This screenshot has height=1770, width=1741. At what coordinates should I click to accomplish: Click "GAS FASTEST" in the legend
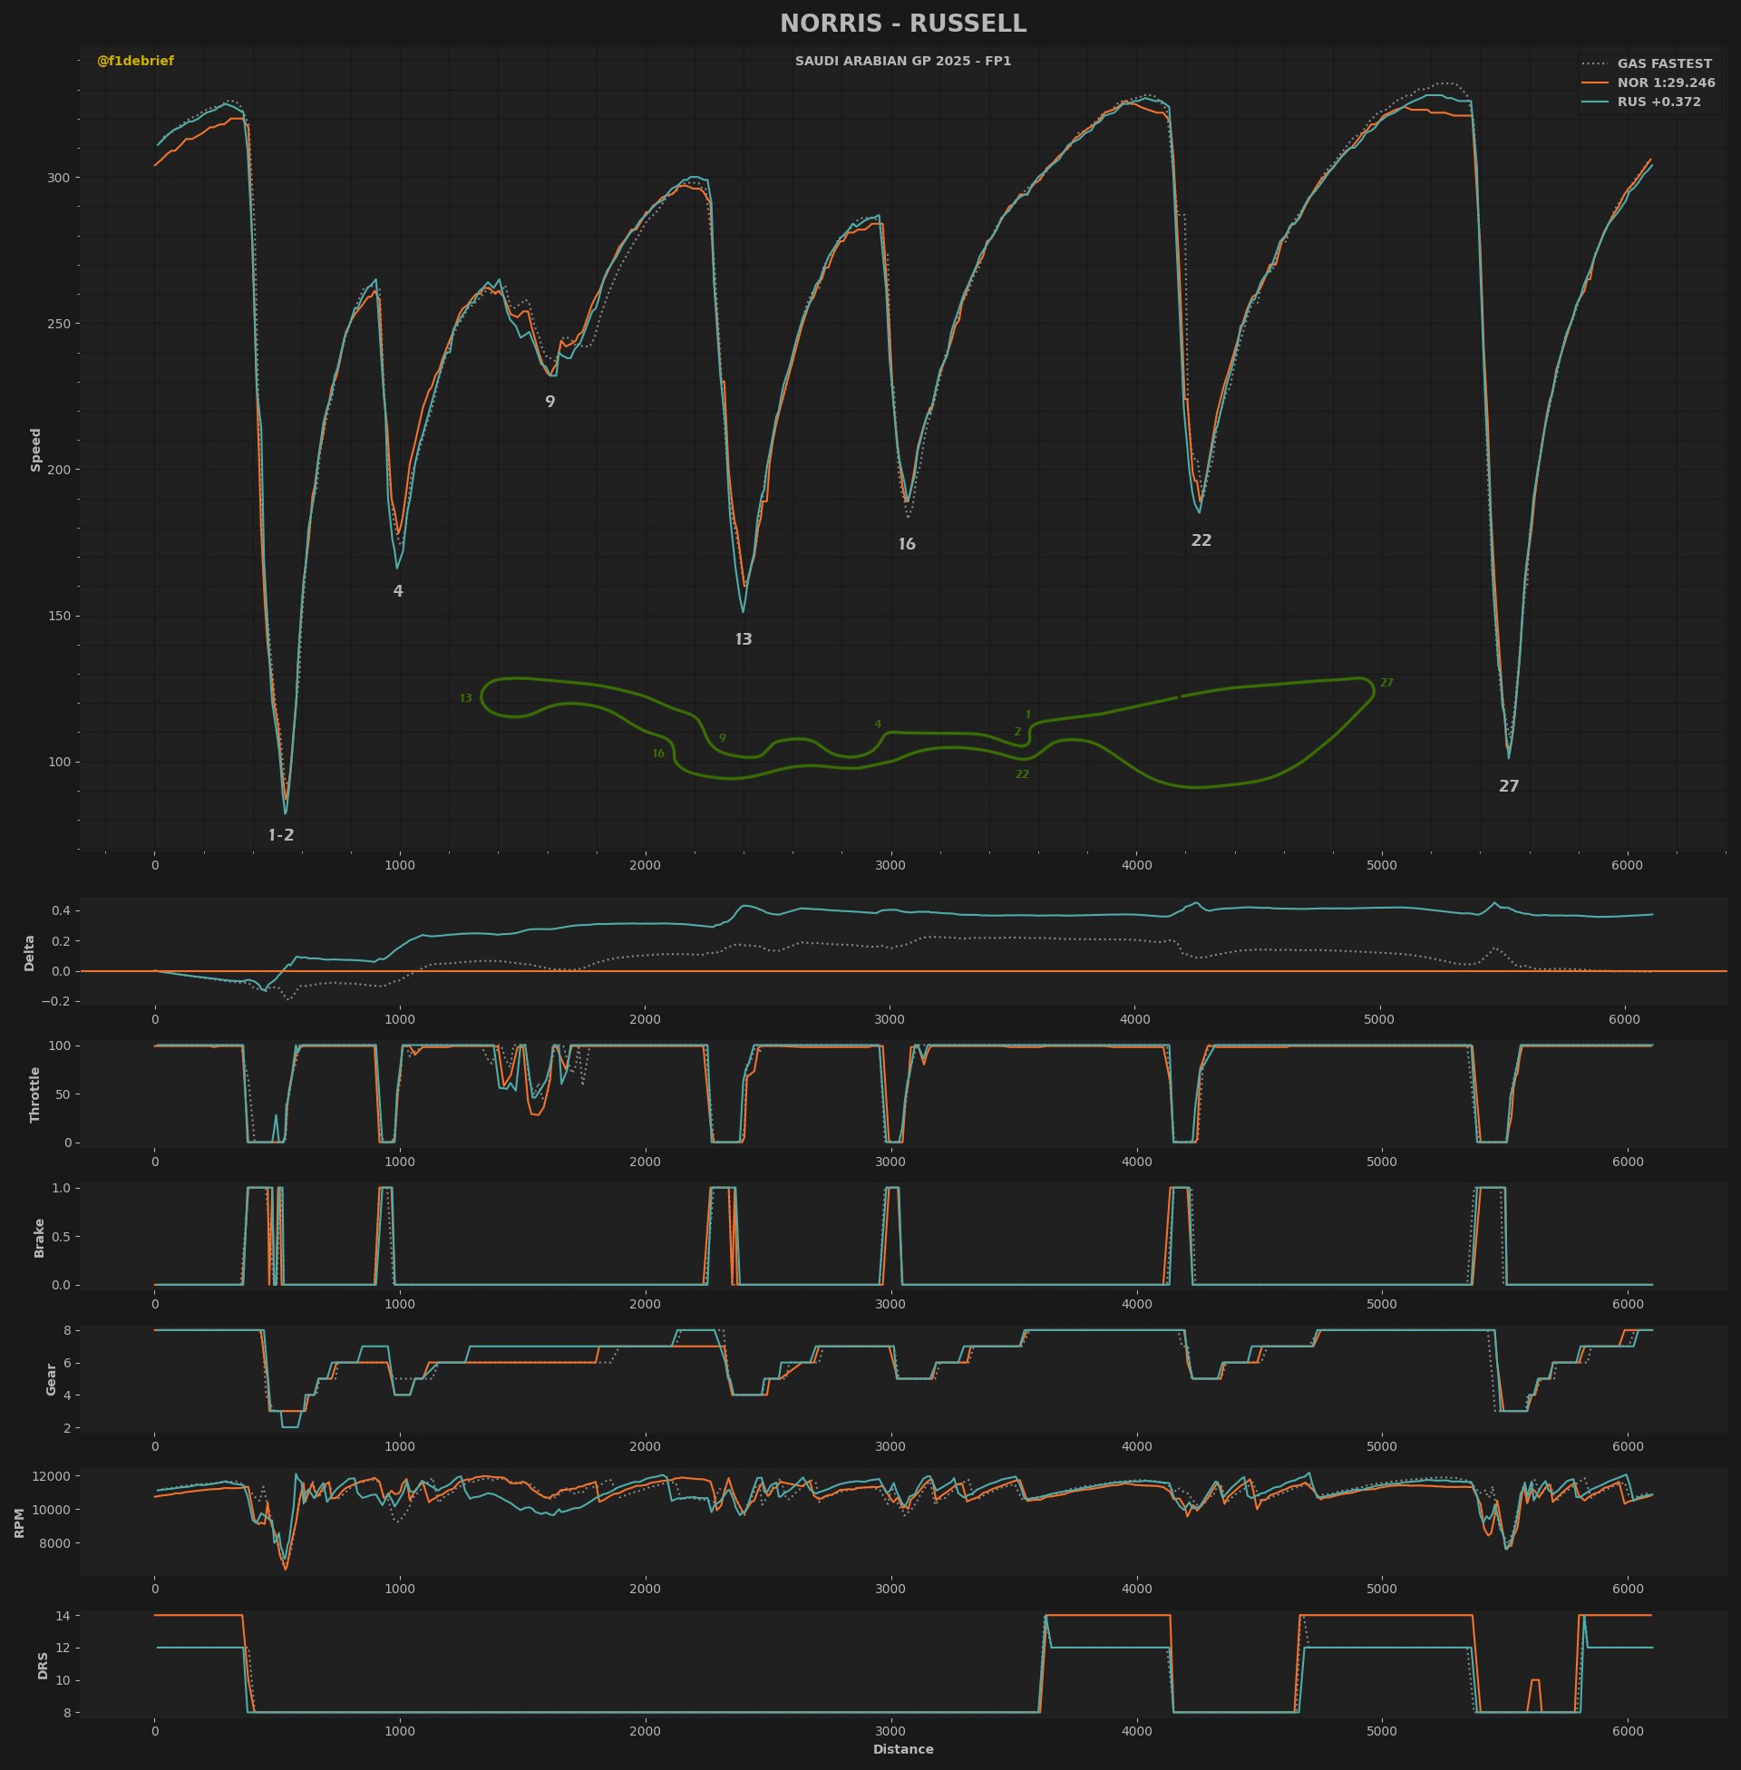pos(1664,64)
